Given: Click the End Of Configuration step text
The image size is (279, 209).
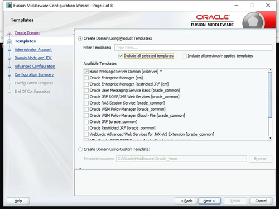Looking at the screenshot, I should tap(32, 92).
